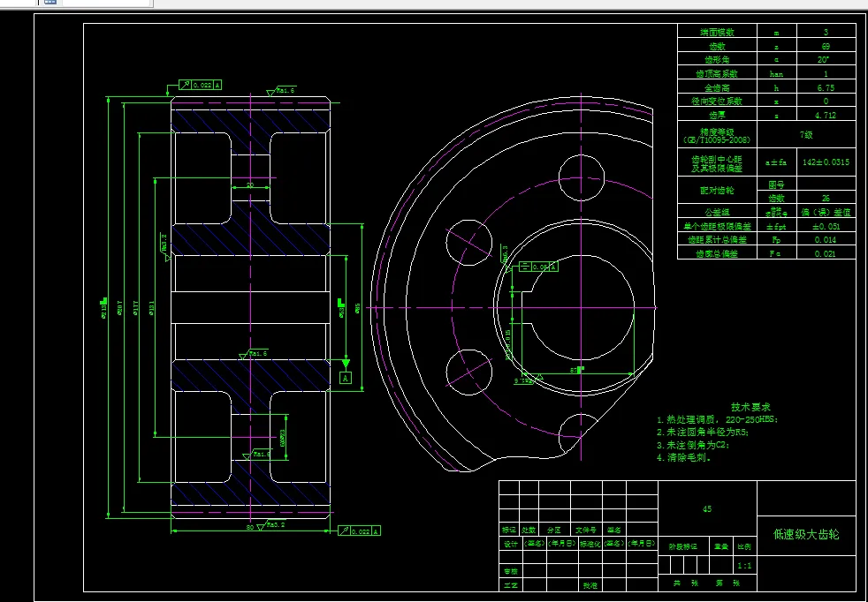Click the 设计 row label
This screenshot has width=868, height=602.
tap(510, 544)
